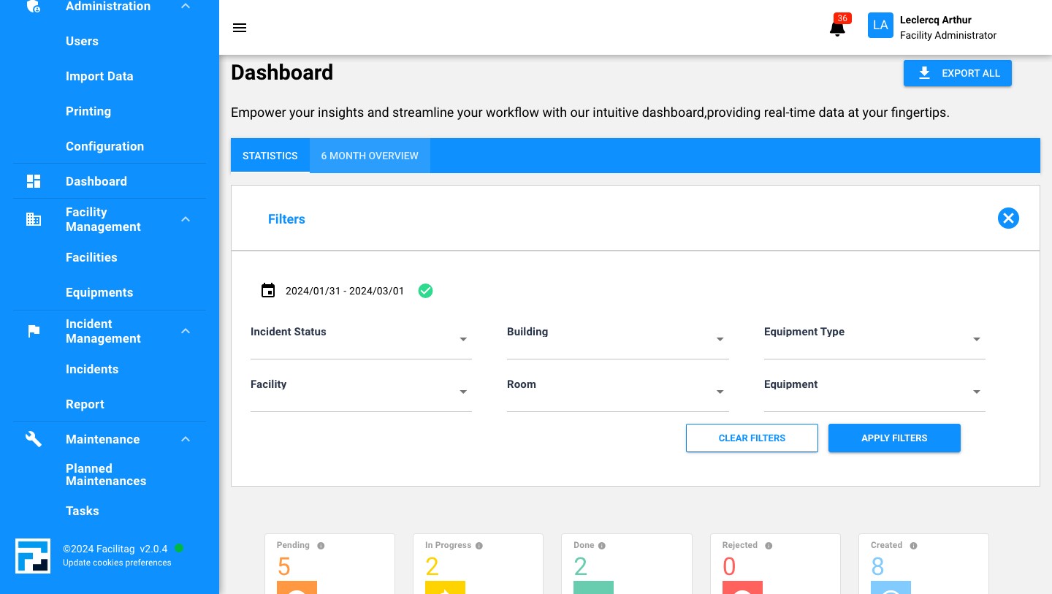Image resolution: width=1052 pixels, height=594 pixels.
Task: Click the Facilitag logo at sidebar bottom
Action: [x=33, y=555]
